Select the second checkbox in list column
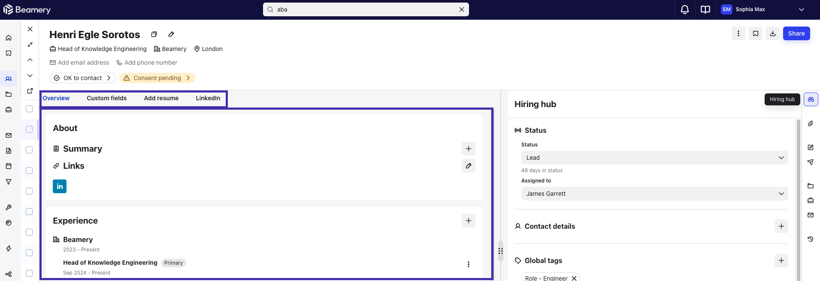Viewport: 820px width, 281px height. point(29,129)
